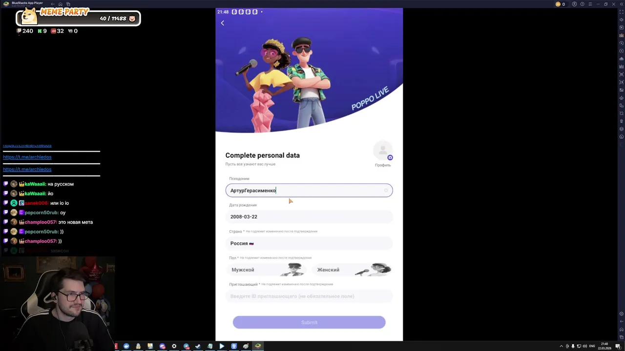Screen dimensions: 625x351
Task: Click the BlueStacks icon on the taskbar
Action: click(258, 346)
